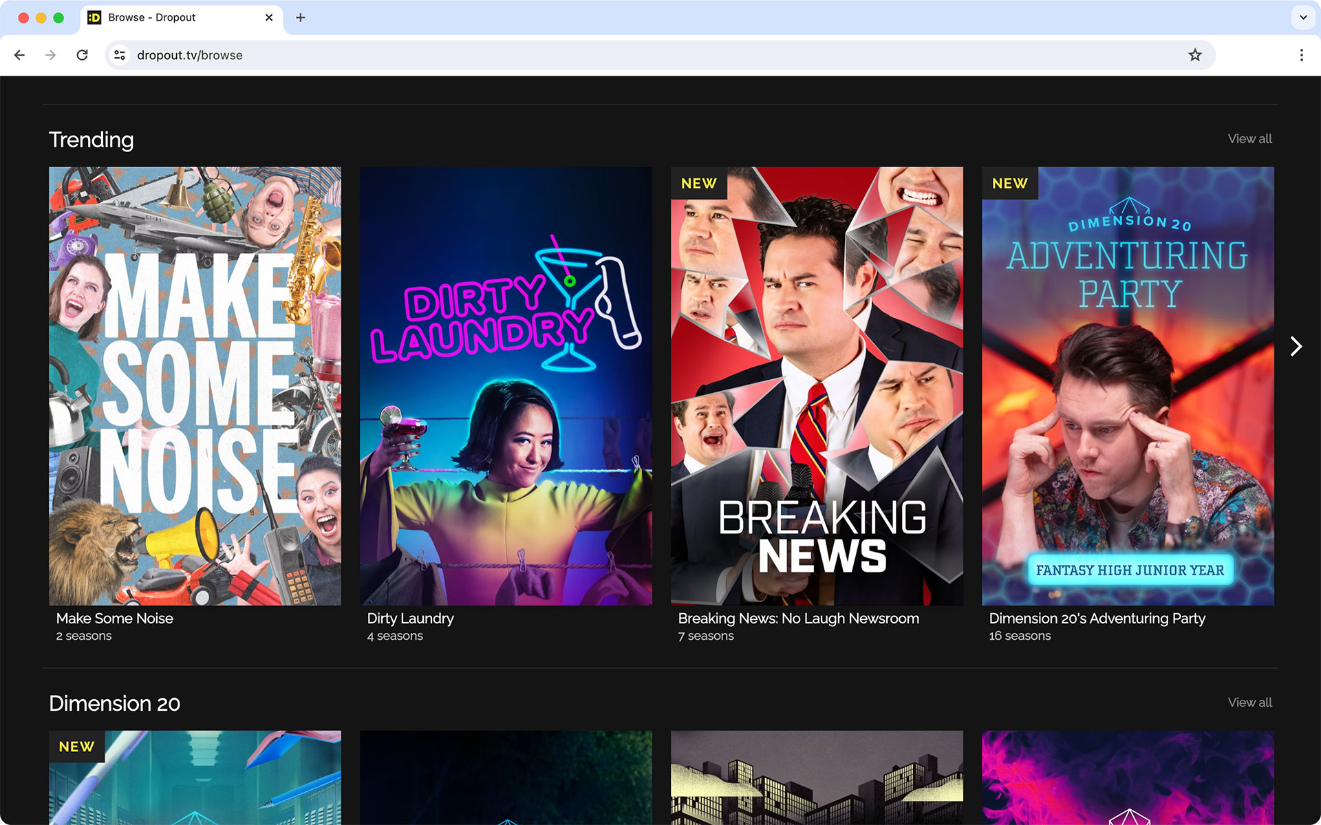Click the browser forward arrow
The image size is (1321, 825).
(x=50, y=55)
